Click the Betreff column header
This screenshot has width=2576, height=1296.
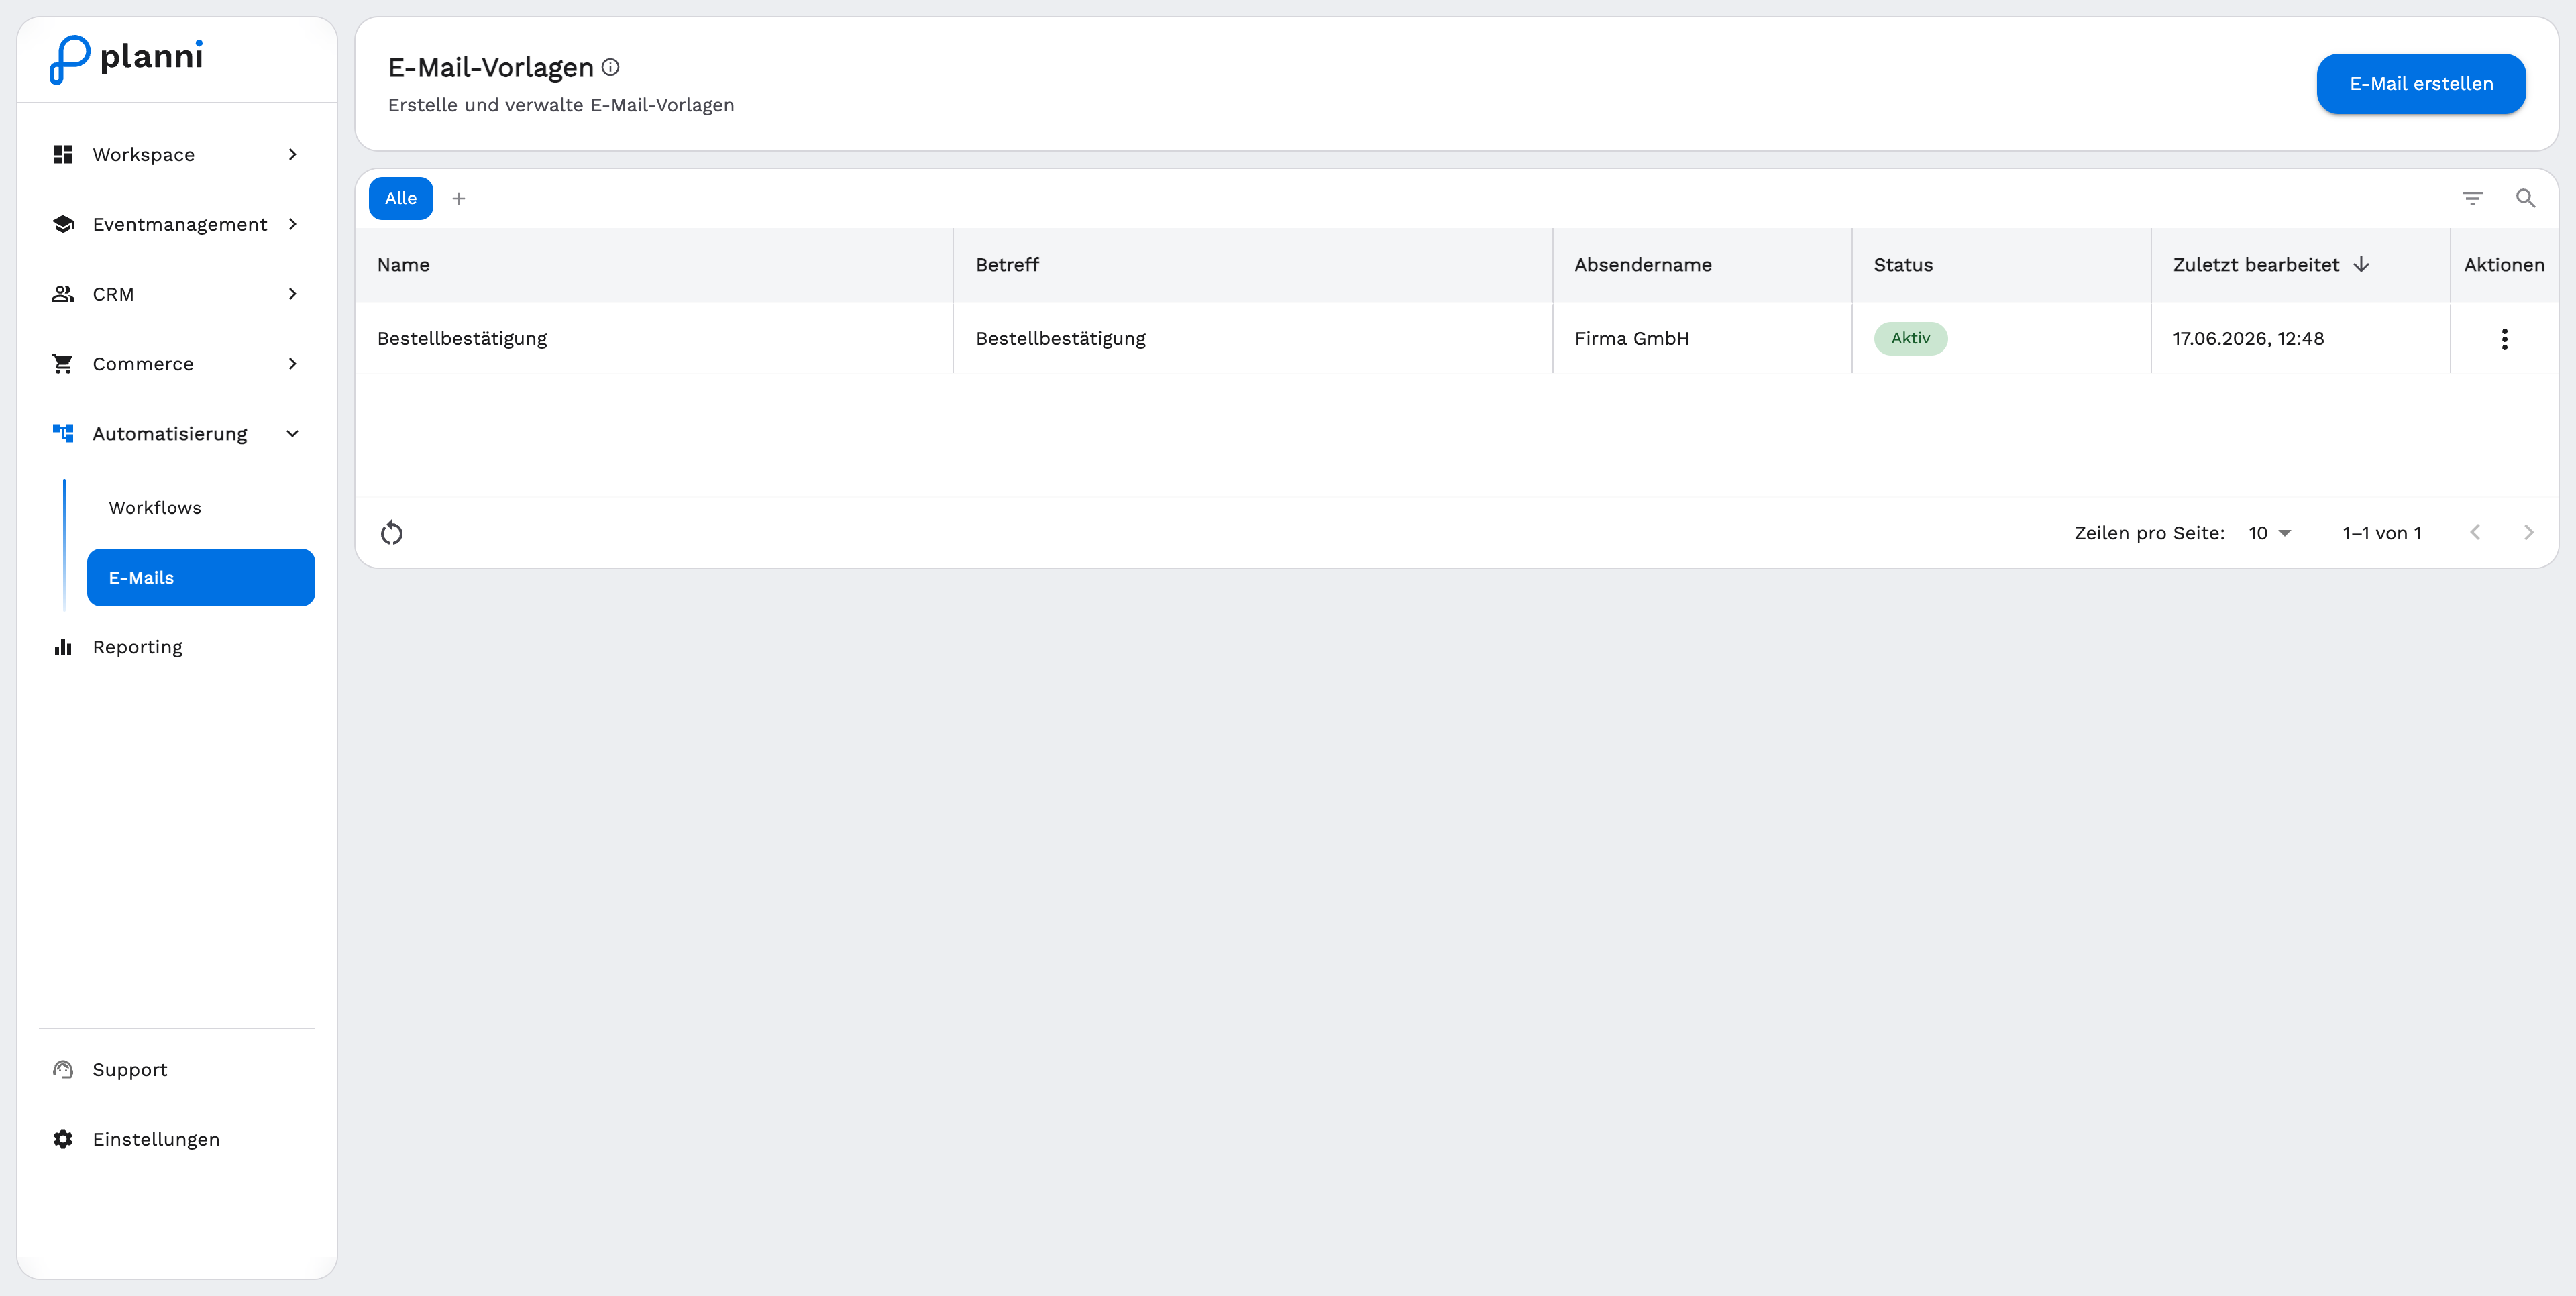point(1253,265)
